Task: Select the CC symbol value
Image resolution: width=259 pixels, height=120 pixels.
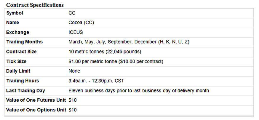Action: click(x=72, y=13)
